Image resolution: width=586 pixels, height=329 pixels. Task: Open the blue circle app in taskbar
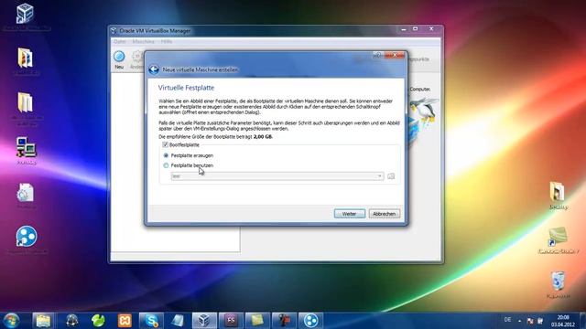click(310, 321)
